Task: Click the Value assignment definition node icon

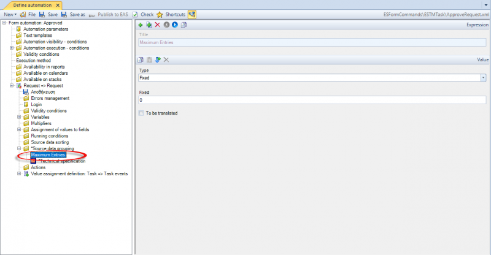Action: (26, 173)
